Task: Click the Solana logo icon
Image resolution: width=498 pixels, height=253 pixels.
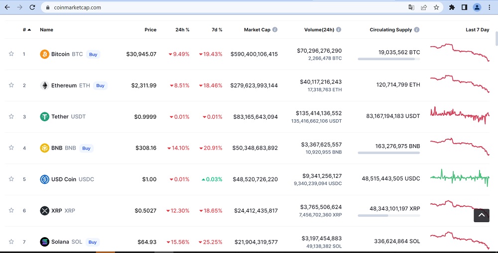Action: [44, 242]
